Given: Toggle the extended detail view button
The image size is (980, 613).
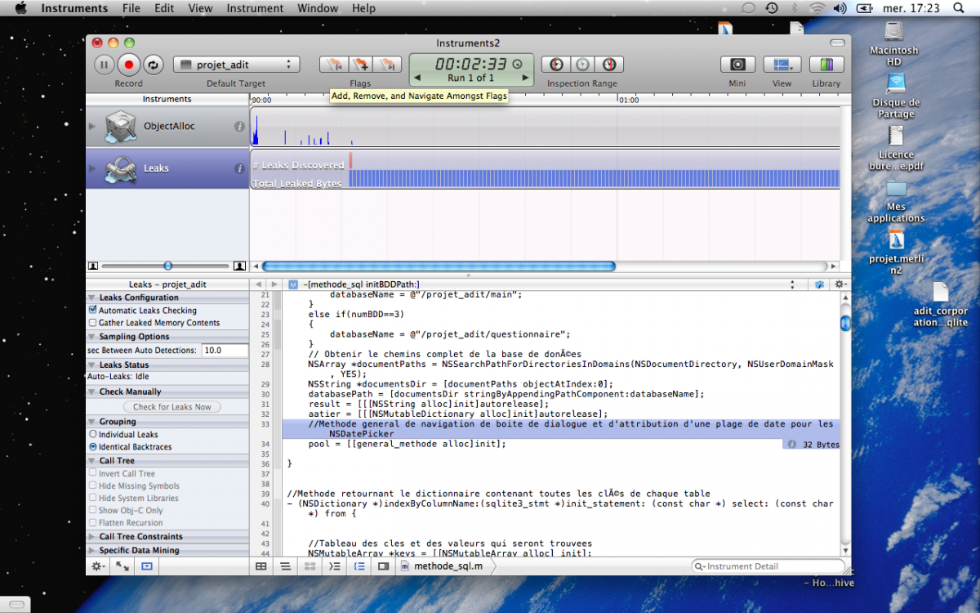Looking at the screenshot, I should click(x=146, y=566).
